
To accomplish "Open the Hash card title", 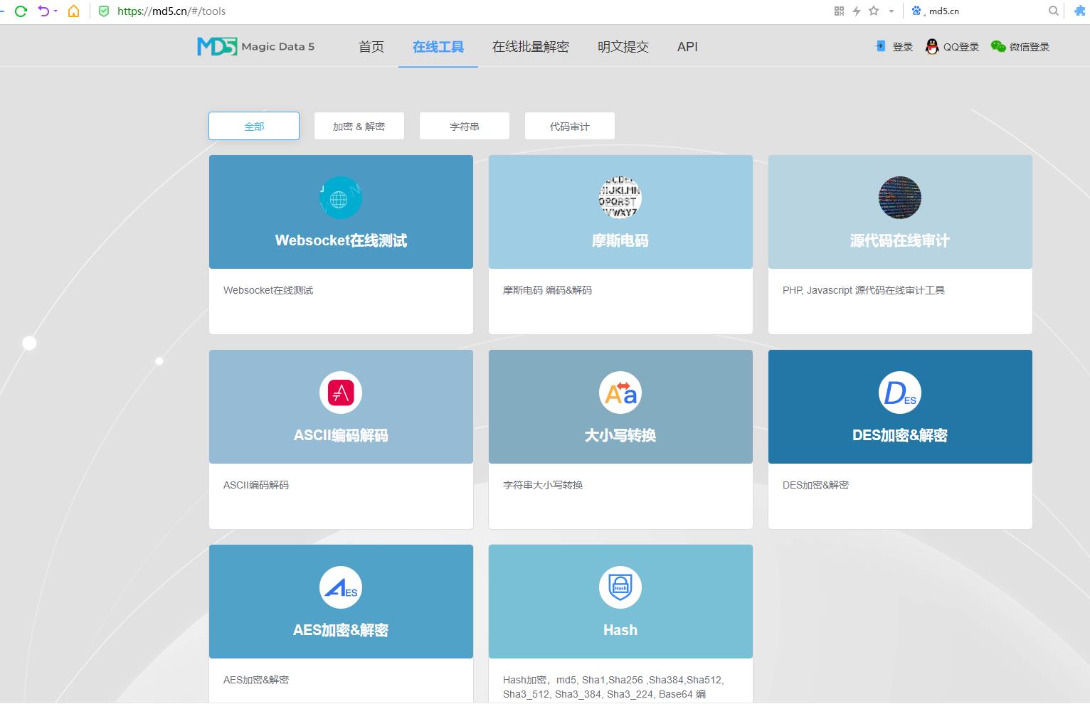I will (x=620, y=630).
